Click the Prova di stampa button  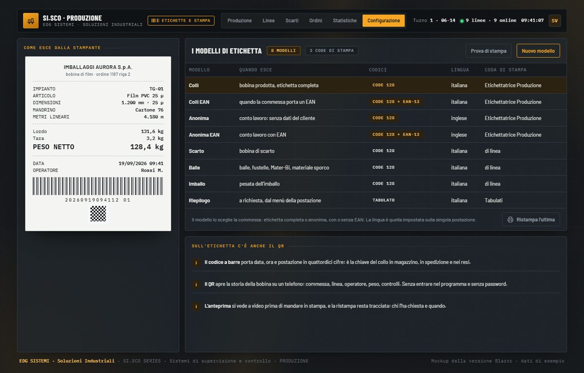pos(489,51)
